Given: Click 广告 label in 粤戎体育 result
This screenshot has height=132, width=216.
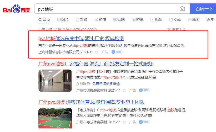Looking at the screenshot, I should tap(133, 122).
